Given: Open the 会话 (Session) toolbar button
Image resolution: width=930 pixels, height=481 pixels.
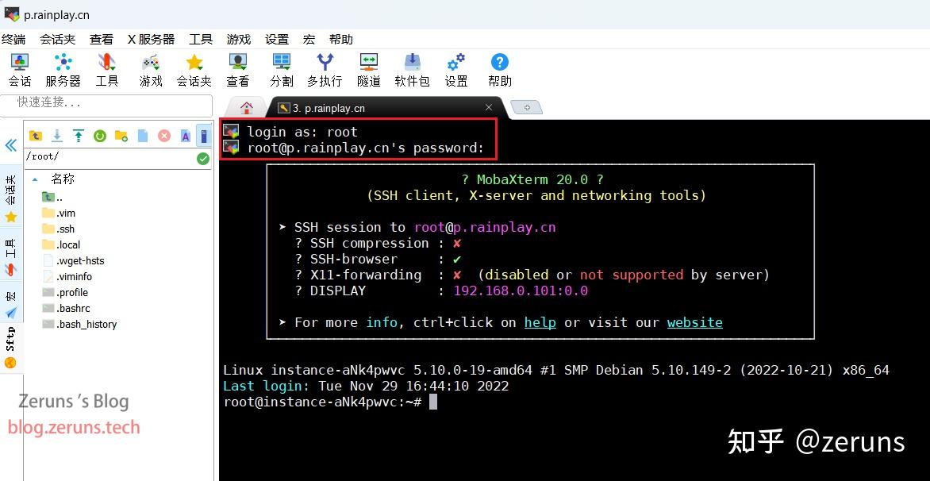Looking at the screenshot, I should point(20,69).
